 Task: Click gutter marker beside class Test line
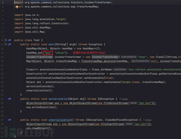coord(9,40)
